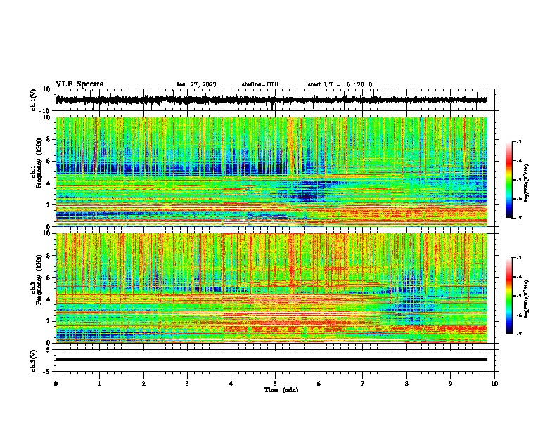
Task: Click the "8" kHz tick on ch.1 spectrogram axis
Action: tap(49, 139)
